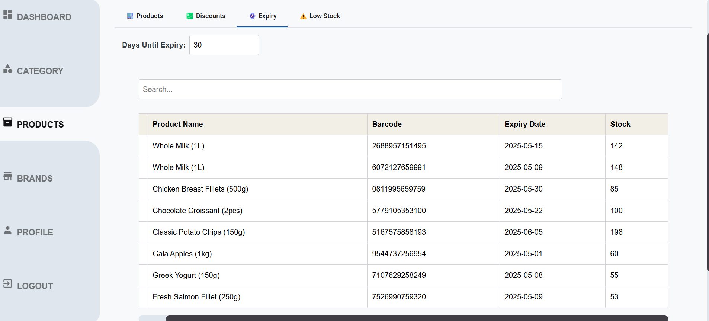The height and width of the screenshot is (321, 709).
Task: Focus the Search box above the table
Action: click(350, 89)
